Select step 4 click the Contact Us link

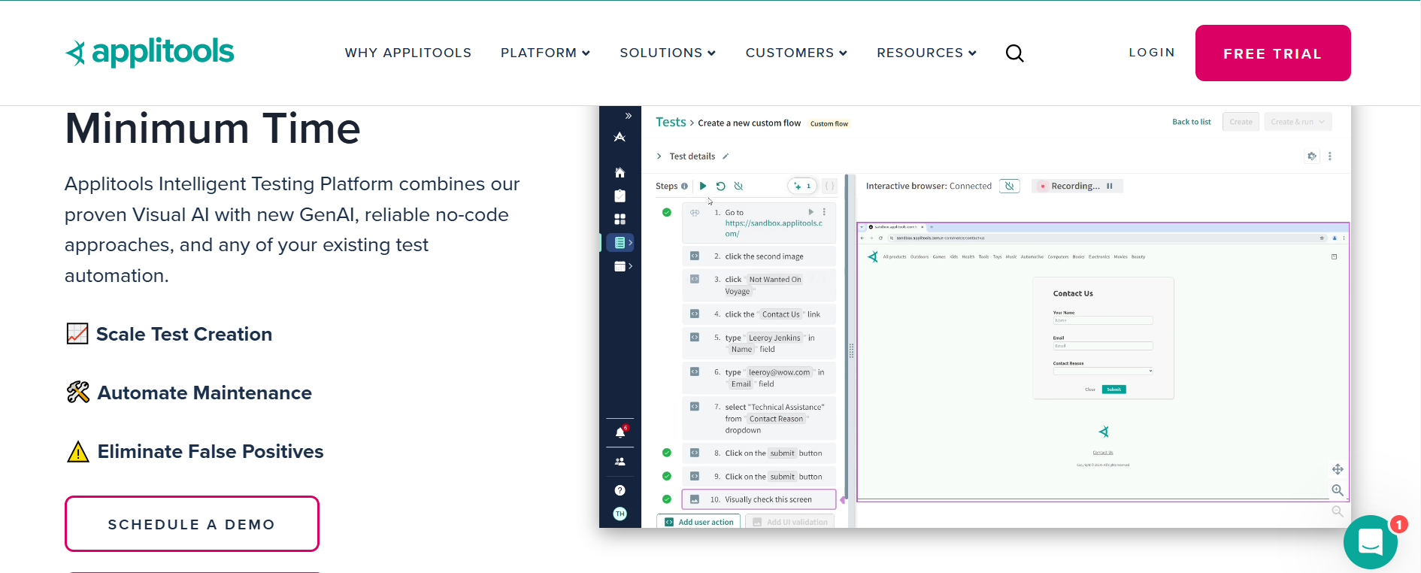[759, 314]
